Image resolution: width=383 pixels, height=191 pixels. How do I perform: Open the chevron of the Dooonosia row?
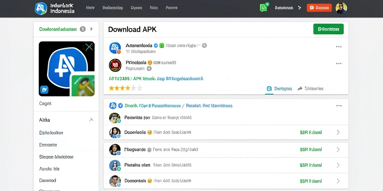338,181
